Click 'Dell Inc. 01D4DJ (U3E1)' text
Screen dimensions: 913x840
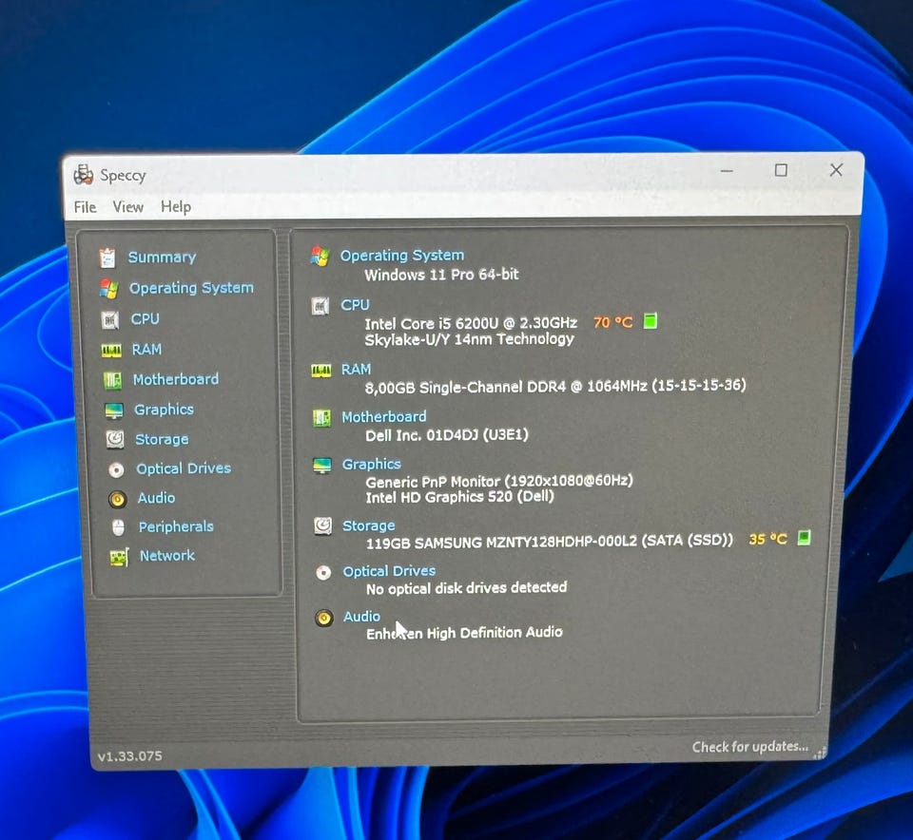[x=447, y=435]
